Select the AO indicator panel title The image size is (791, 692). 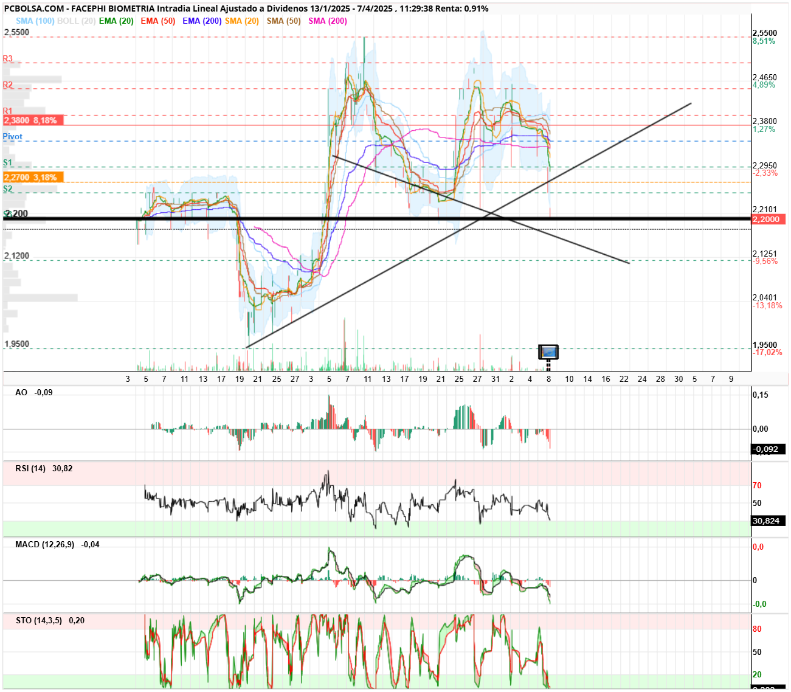click(x=21, y=392)
